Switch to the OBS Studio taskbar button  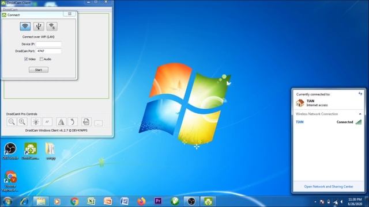(191, 201)
